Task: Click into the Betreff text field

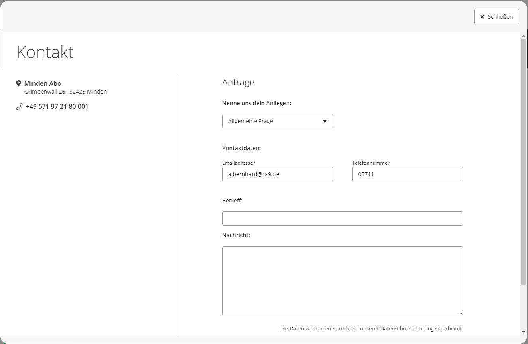Action: (x=342, y=218)
